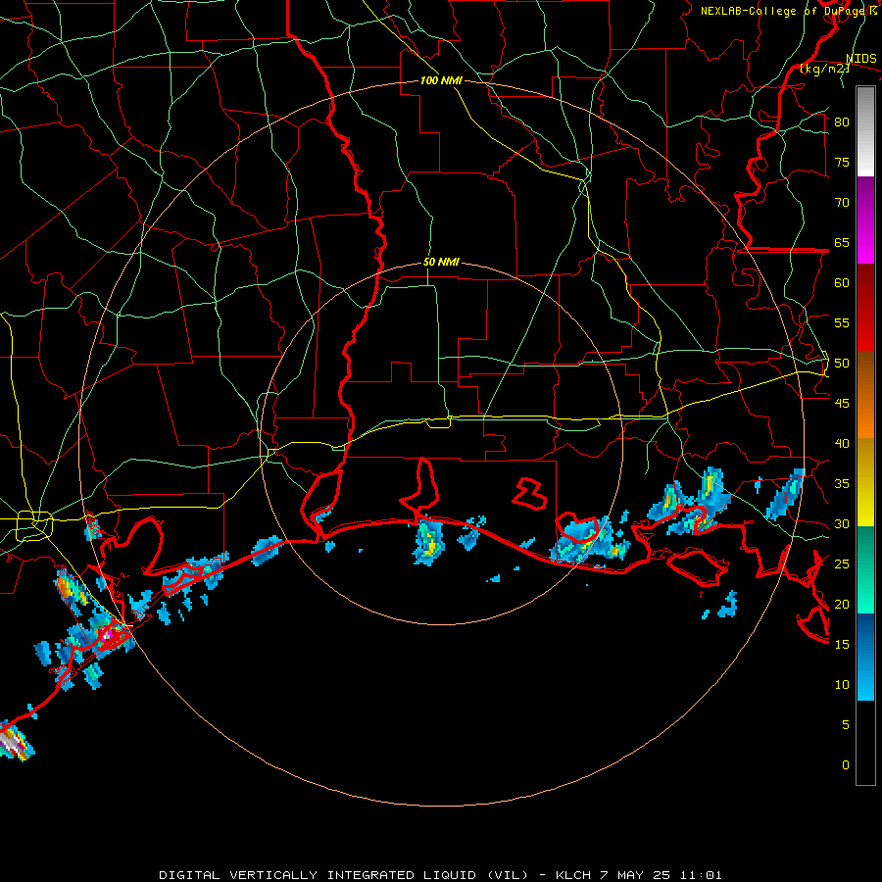
Task: Click the 50 value on the VIL scale
Action: tap(842, 364)
